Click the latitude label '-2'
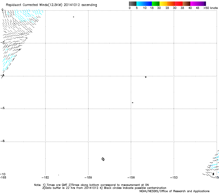The width and height of the screenshot is (219, 193). pos(3,42)
